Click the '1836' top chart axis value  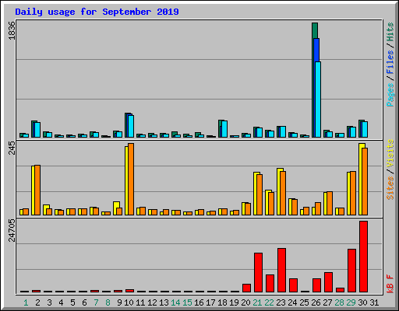[x=12, y=30]
